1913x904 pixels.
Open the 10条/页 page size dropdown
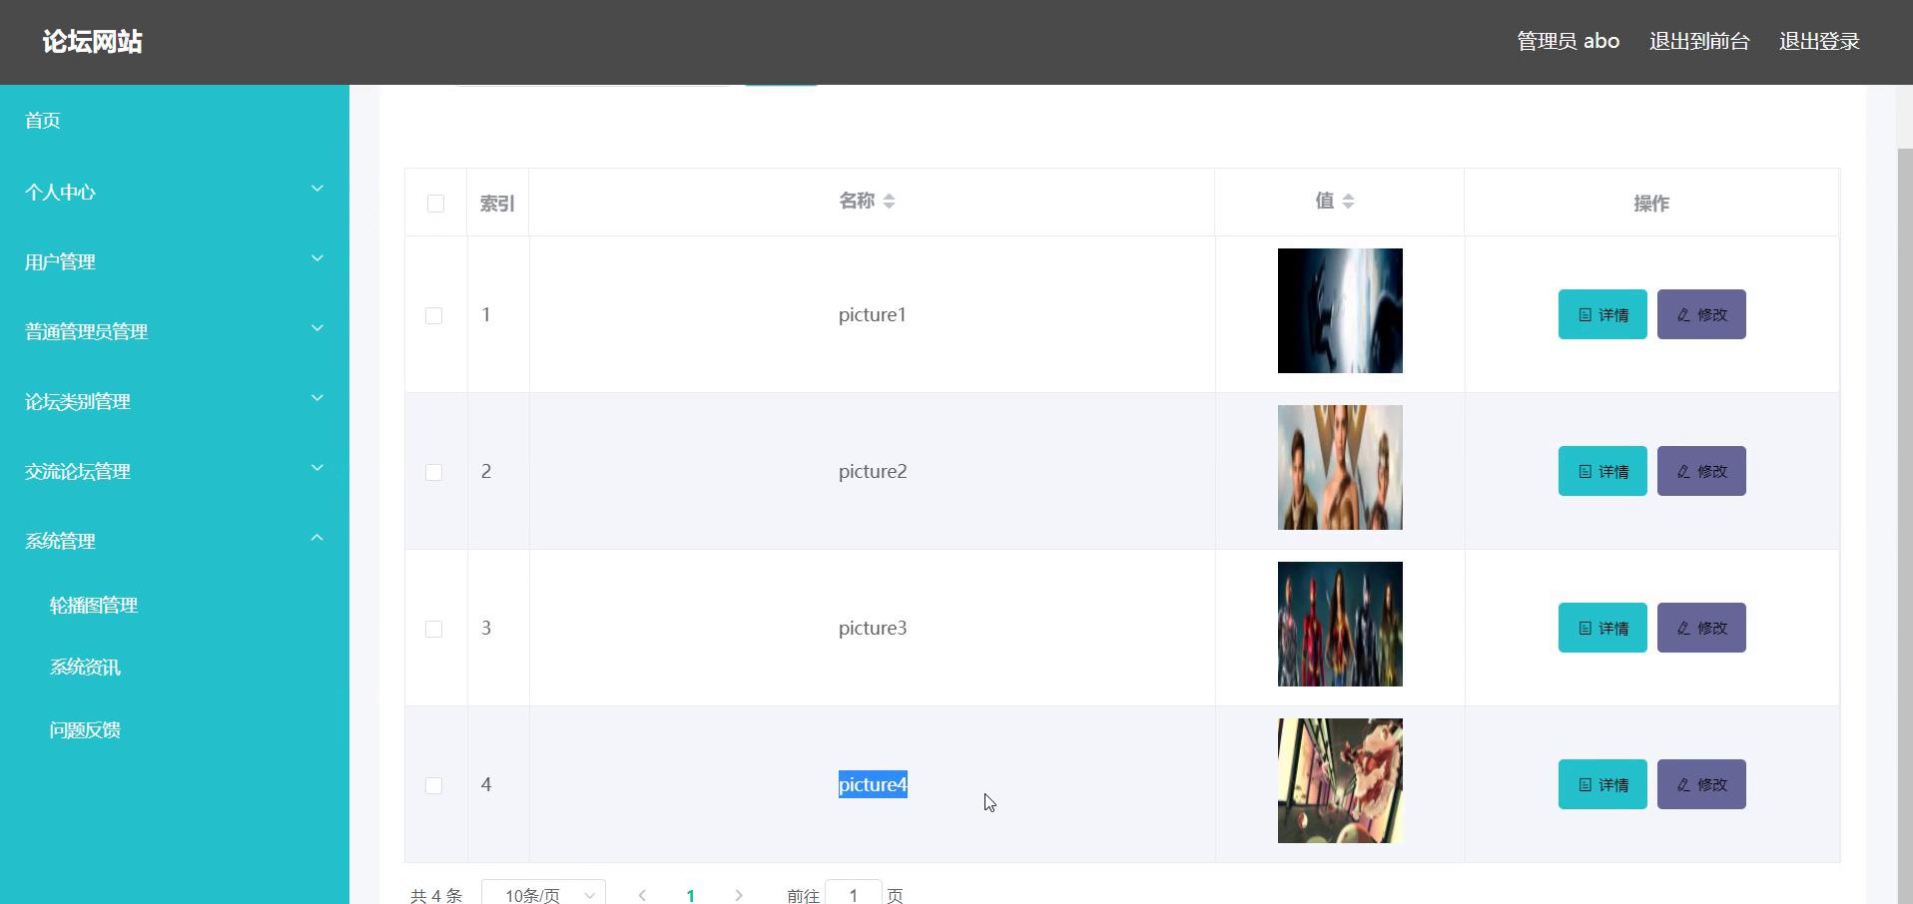pos(544,894)
